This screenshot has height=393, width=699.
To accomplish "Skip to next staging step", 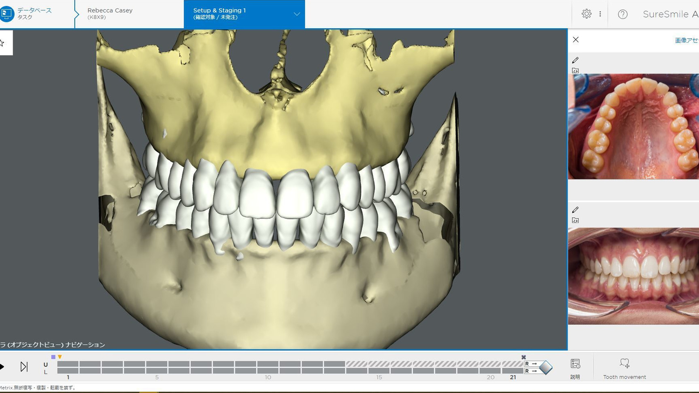I will (24, 367).
